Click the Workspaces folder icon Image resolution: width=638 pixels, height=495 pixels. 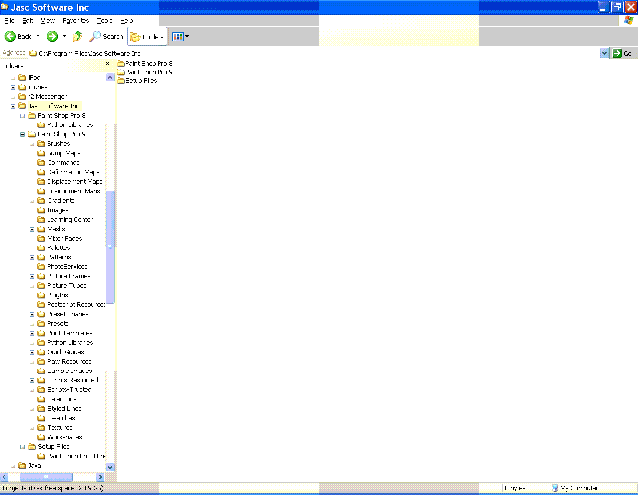click(41, 437)
